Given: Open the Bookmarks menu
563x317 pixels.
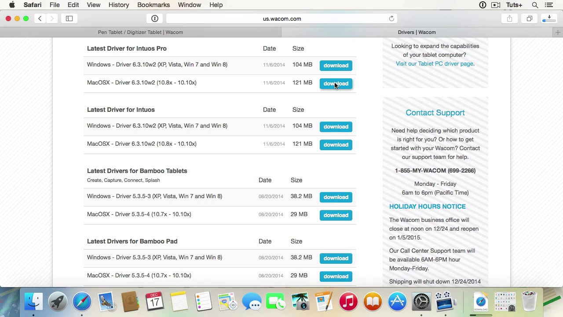Looking at the screenshot, I should tap(154, 5).
